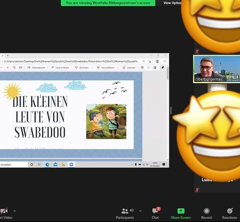
Task: Open the View Options dropdown
Action: click(x=172, y=3)
